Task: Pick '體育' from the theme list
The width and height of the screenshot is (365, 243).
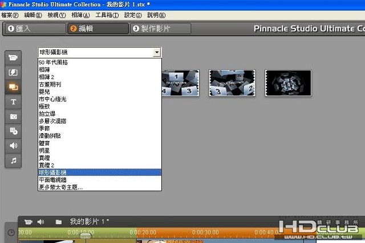Action: pos(100,143)
